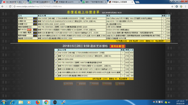
Task: Click the 全頁 badge in CASE row
Action: (35, 33)
